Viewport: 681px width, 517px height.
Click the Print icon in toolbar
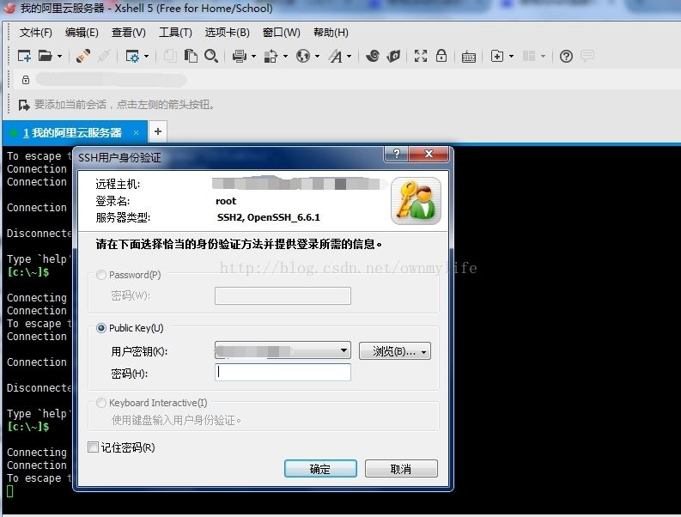coord(240,56)
